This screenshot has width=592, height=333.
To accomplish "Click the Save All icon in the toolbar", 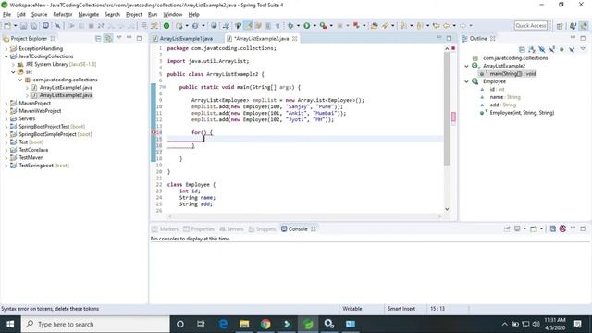I will [33, 26].
